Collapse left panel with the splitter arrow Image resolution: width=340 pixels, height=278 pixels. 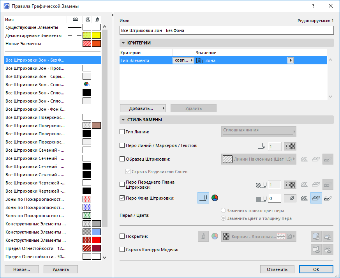point(113,15)
